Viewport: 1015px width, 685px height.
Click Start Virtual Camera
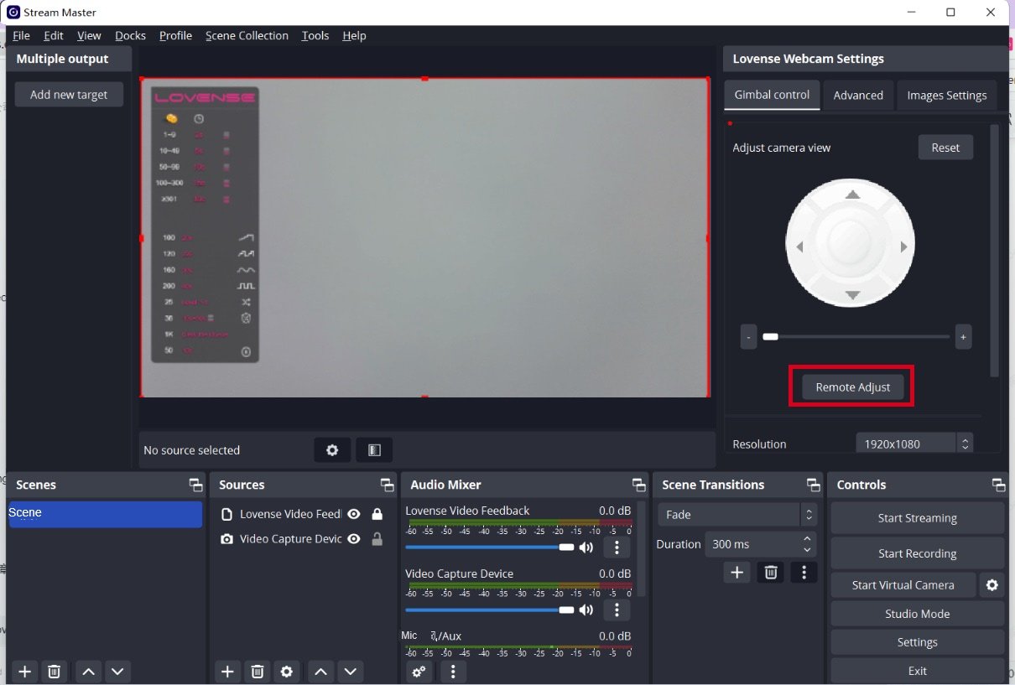903,585
